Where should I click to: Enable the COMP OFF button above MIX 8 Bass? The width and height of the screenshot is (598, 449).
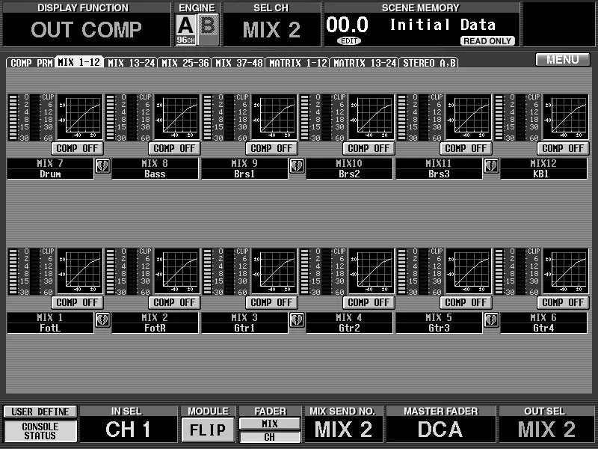click(x=175, y=148)
